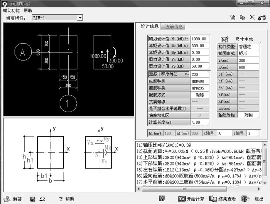Viewport: 270px width, 204px height.
Task: Click the grid drawing icon in bottom bar
Action: 162,199
